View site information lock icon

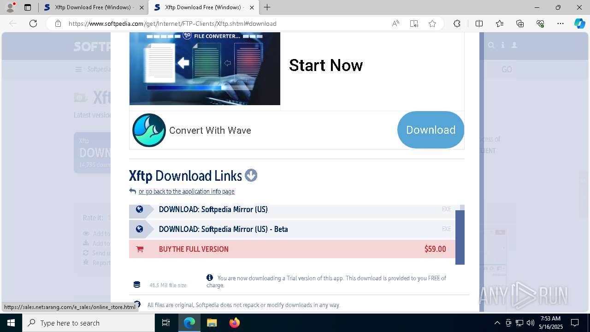(58, 24)
